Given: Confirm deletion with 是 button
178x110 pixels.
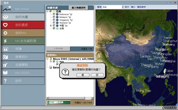Looking at the screenshot, I should (x=83, y=75).
